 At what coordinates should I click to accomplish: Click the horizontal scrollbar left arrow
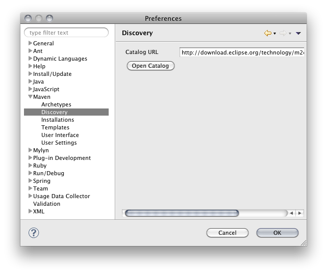click(291, 213)
